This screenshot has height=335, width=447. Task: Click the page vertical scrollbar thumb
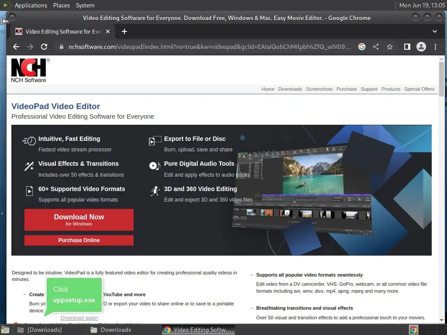441,79
